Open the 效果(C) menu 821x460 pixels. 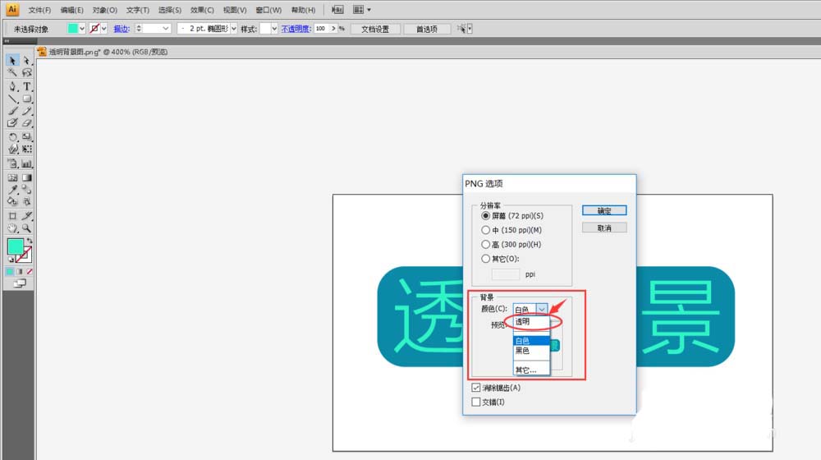pos(202,10)
